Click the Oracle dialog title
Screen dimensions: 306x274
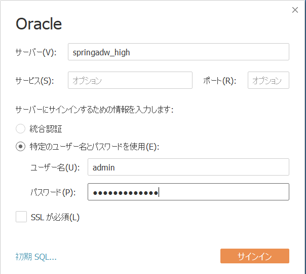(39, 24)
